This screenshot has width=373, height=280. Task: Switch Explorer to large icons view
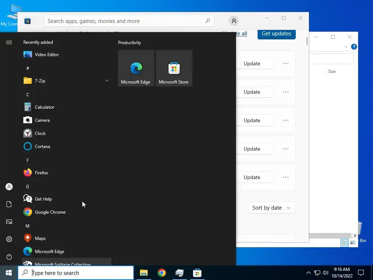[353, 242]
